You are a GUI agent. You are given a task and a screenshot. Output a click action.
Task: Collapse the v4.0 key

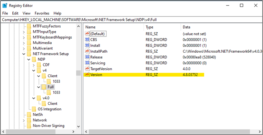pos(34,98)
